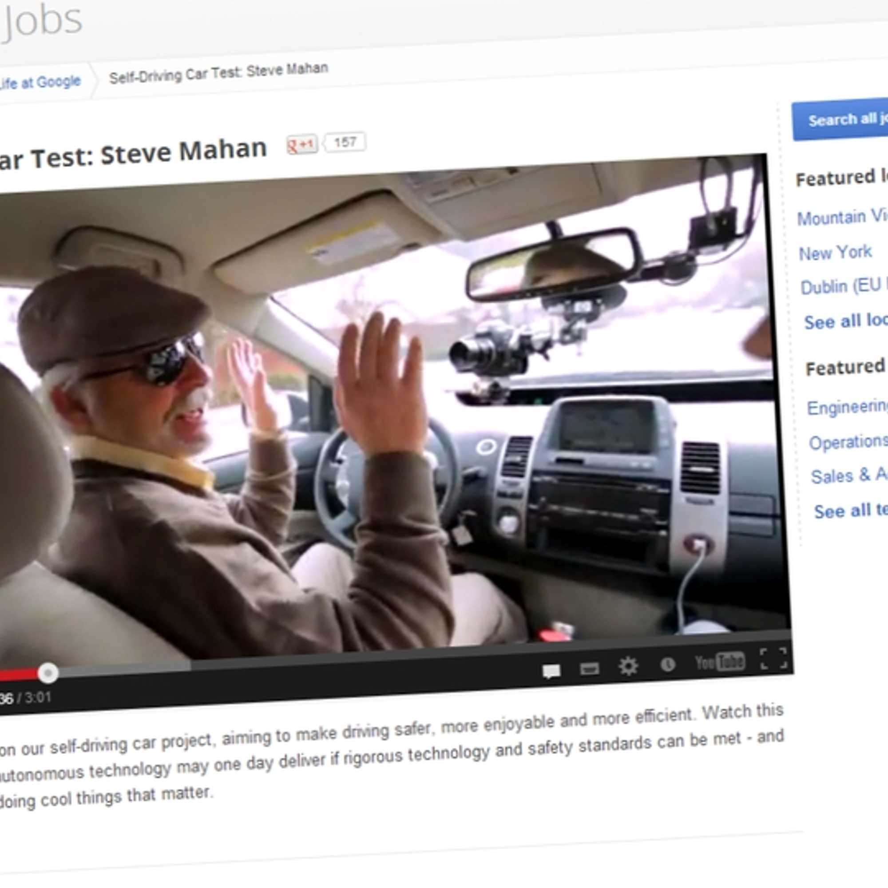Enter fullscreen on the video player
The width and height of the screenshot is (888, 888).
tap(774, 658)
